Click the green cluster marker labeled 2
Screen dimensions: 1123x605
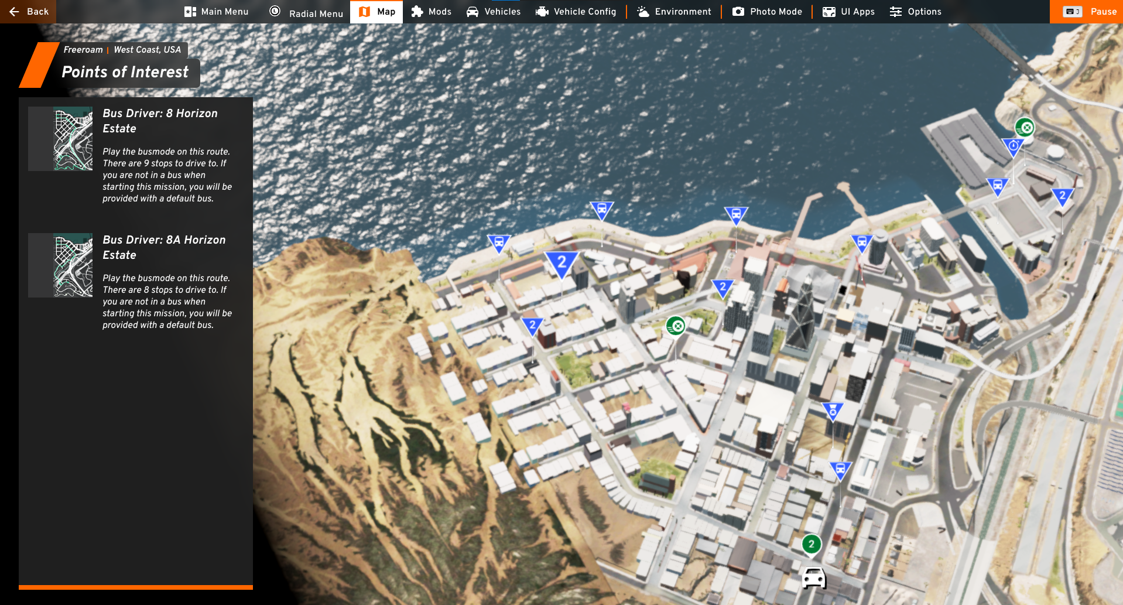(x=812, y=544)
